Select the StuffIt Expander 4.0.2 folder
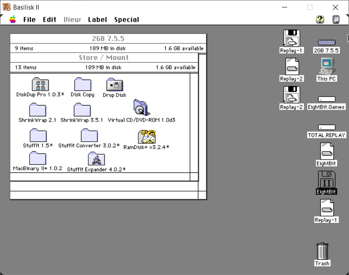The height and width of the screenshot is (275, 349). [96, 159]
